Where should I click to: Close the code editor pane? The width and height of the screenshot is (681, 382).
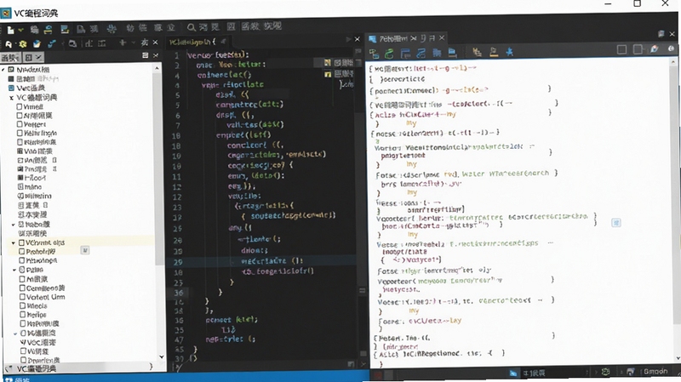coord(358,39)
